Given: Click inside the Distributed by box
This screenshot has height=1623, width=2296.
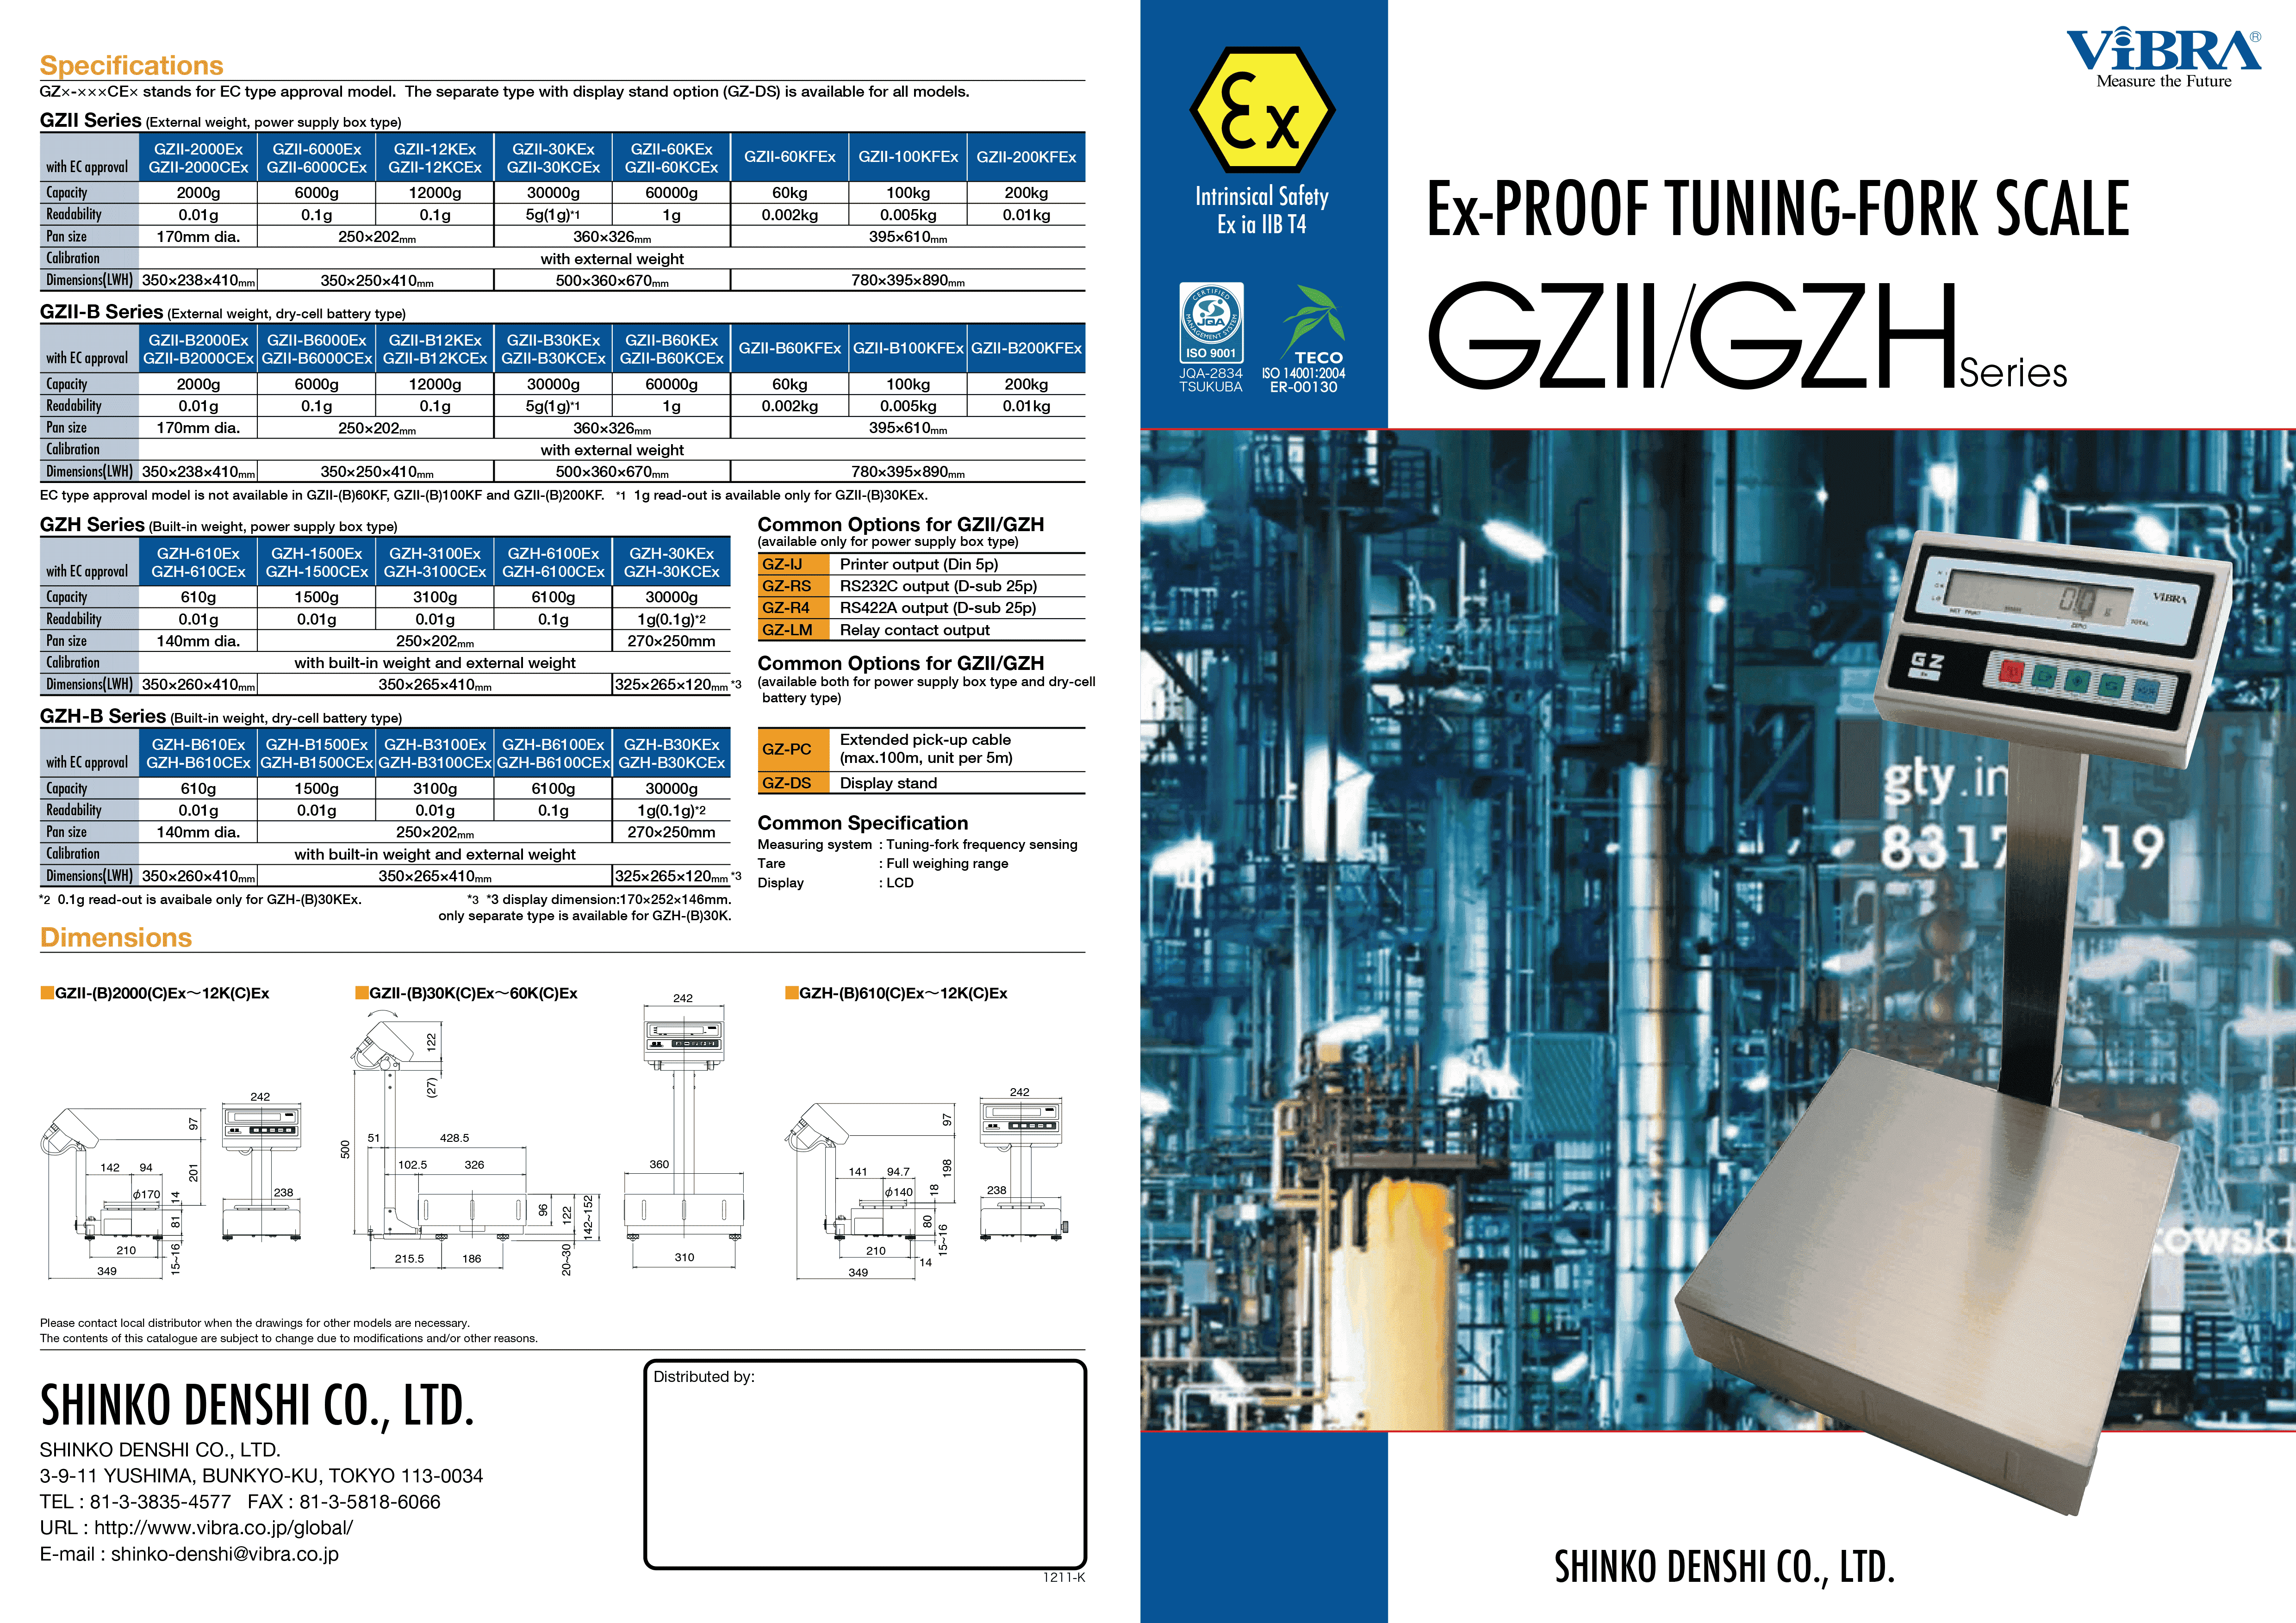Looking at the screenshot, I should tap(865, 1464).
